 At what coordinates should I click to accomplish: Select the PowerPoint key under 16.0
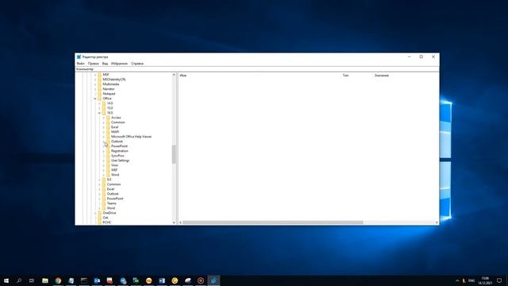(x=119, y=146)
